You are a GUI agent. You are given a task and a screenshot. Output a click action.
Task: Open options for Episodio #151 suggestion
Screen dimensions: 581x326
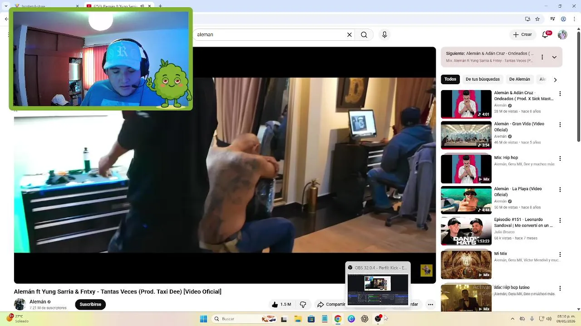560,221
